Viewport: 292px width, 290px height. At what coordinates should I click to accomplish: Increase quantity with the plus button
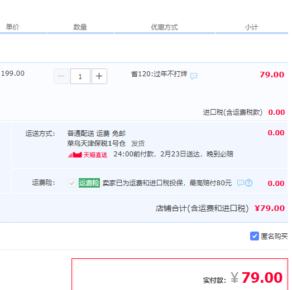tap(99, 76)
